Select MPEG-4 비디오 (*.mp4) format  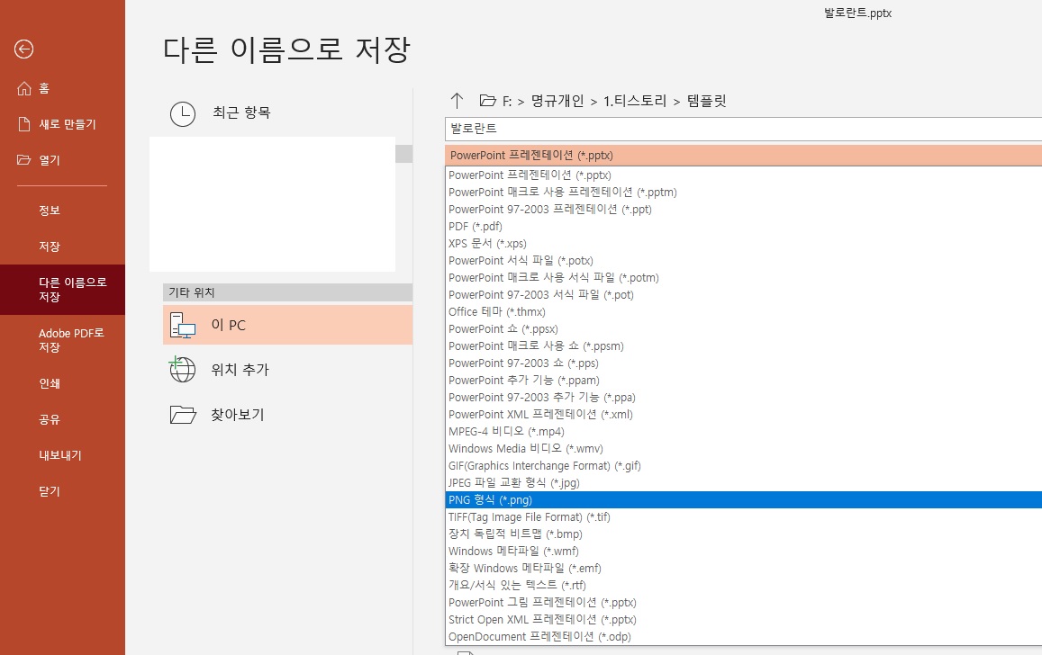click(x=744, y=431)
